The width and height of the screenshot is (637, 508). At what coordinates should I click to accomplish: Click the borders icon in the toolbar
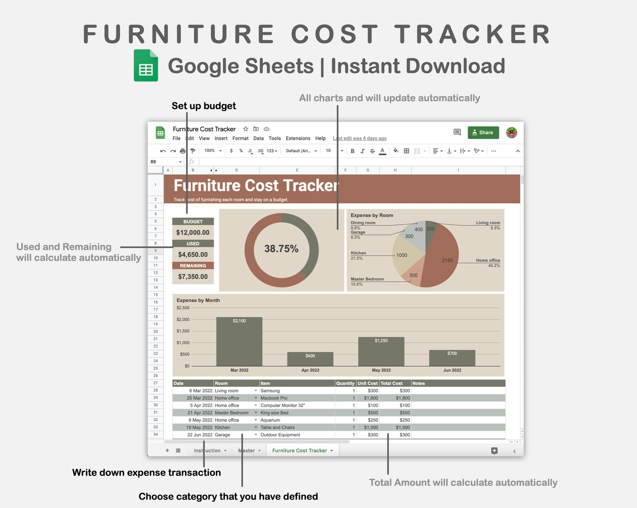pos(405,151)
